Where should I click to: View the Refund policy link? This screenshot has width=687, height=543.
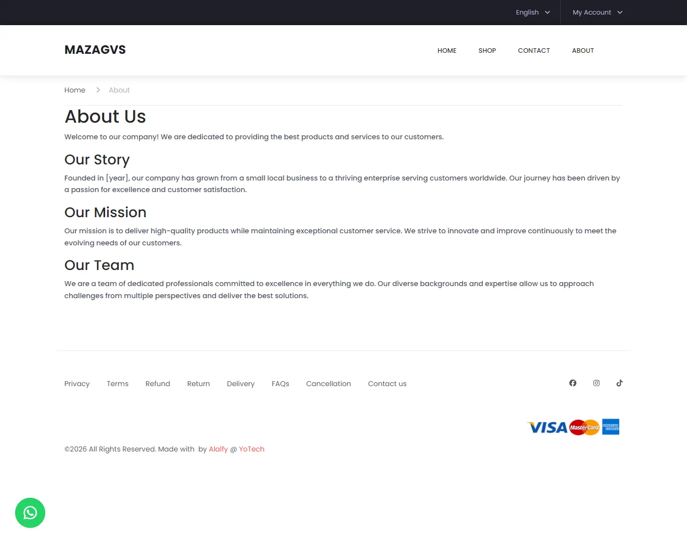pos(157,384)
